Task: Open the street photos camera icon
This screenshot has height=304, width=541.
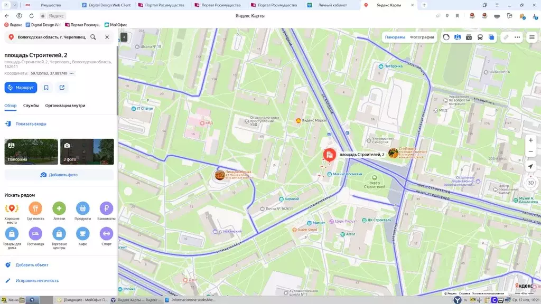Action: tap(469, 37)
